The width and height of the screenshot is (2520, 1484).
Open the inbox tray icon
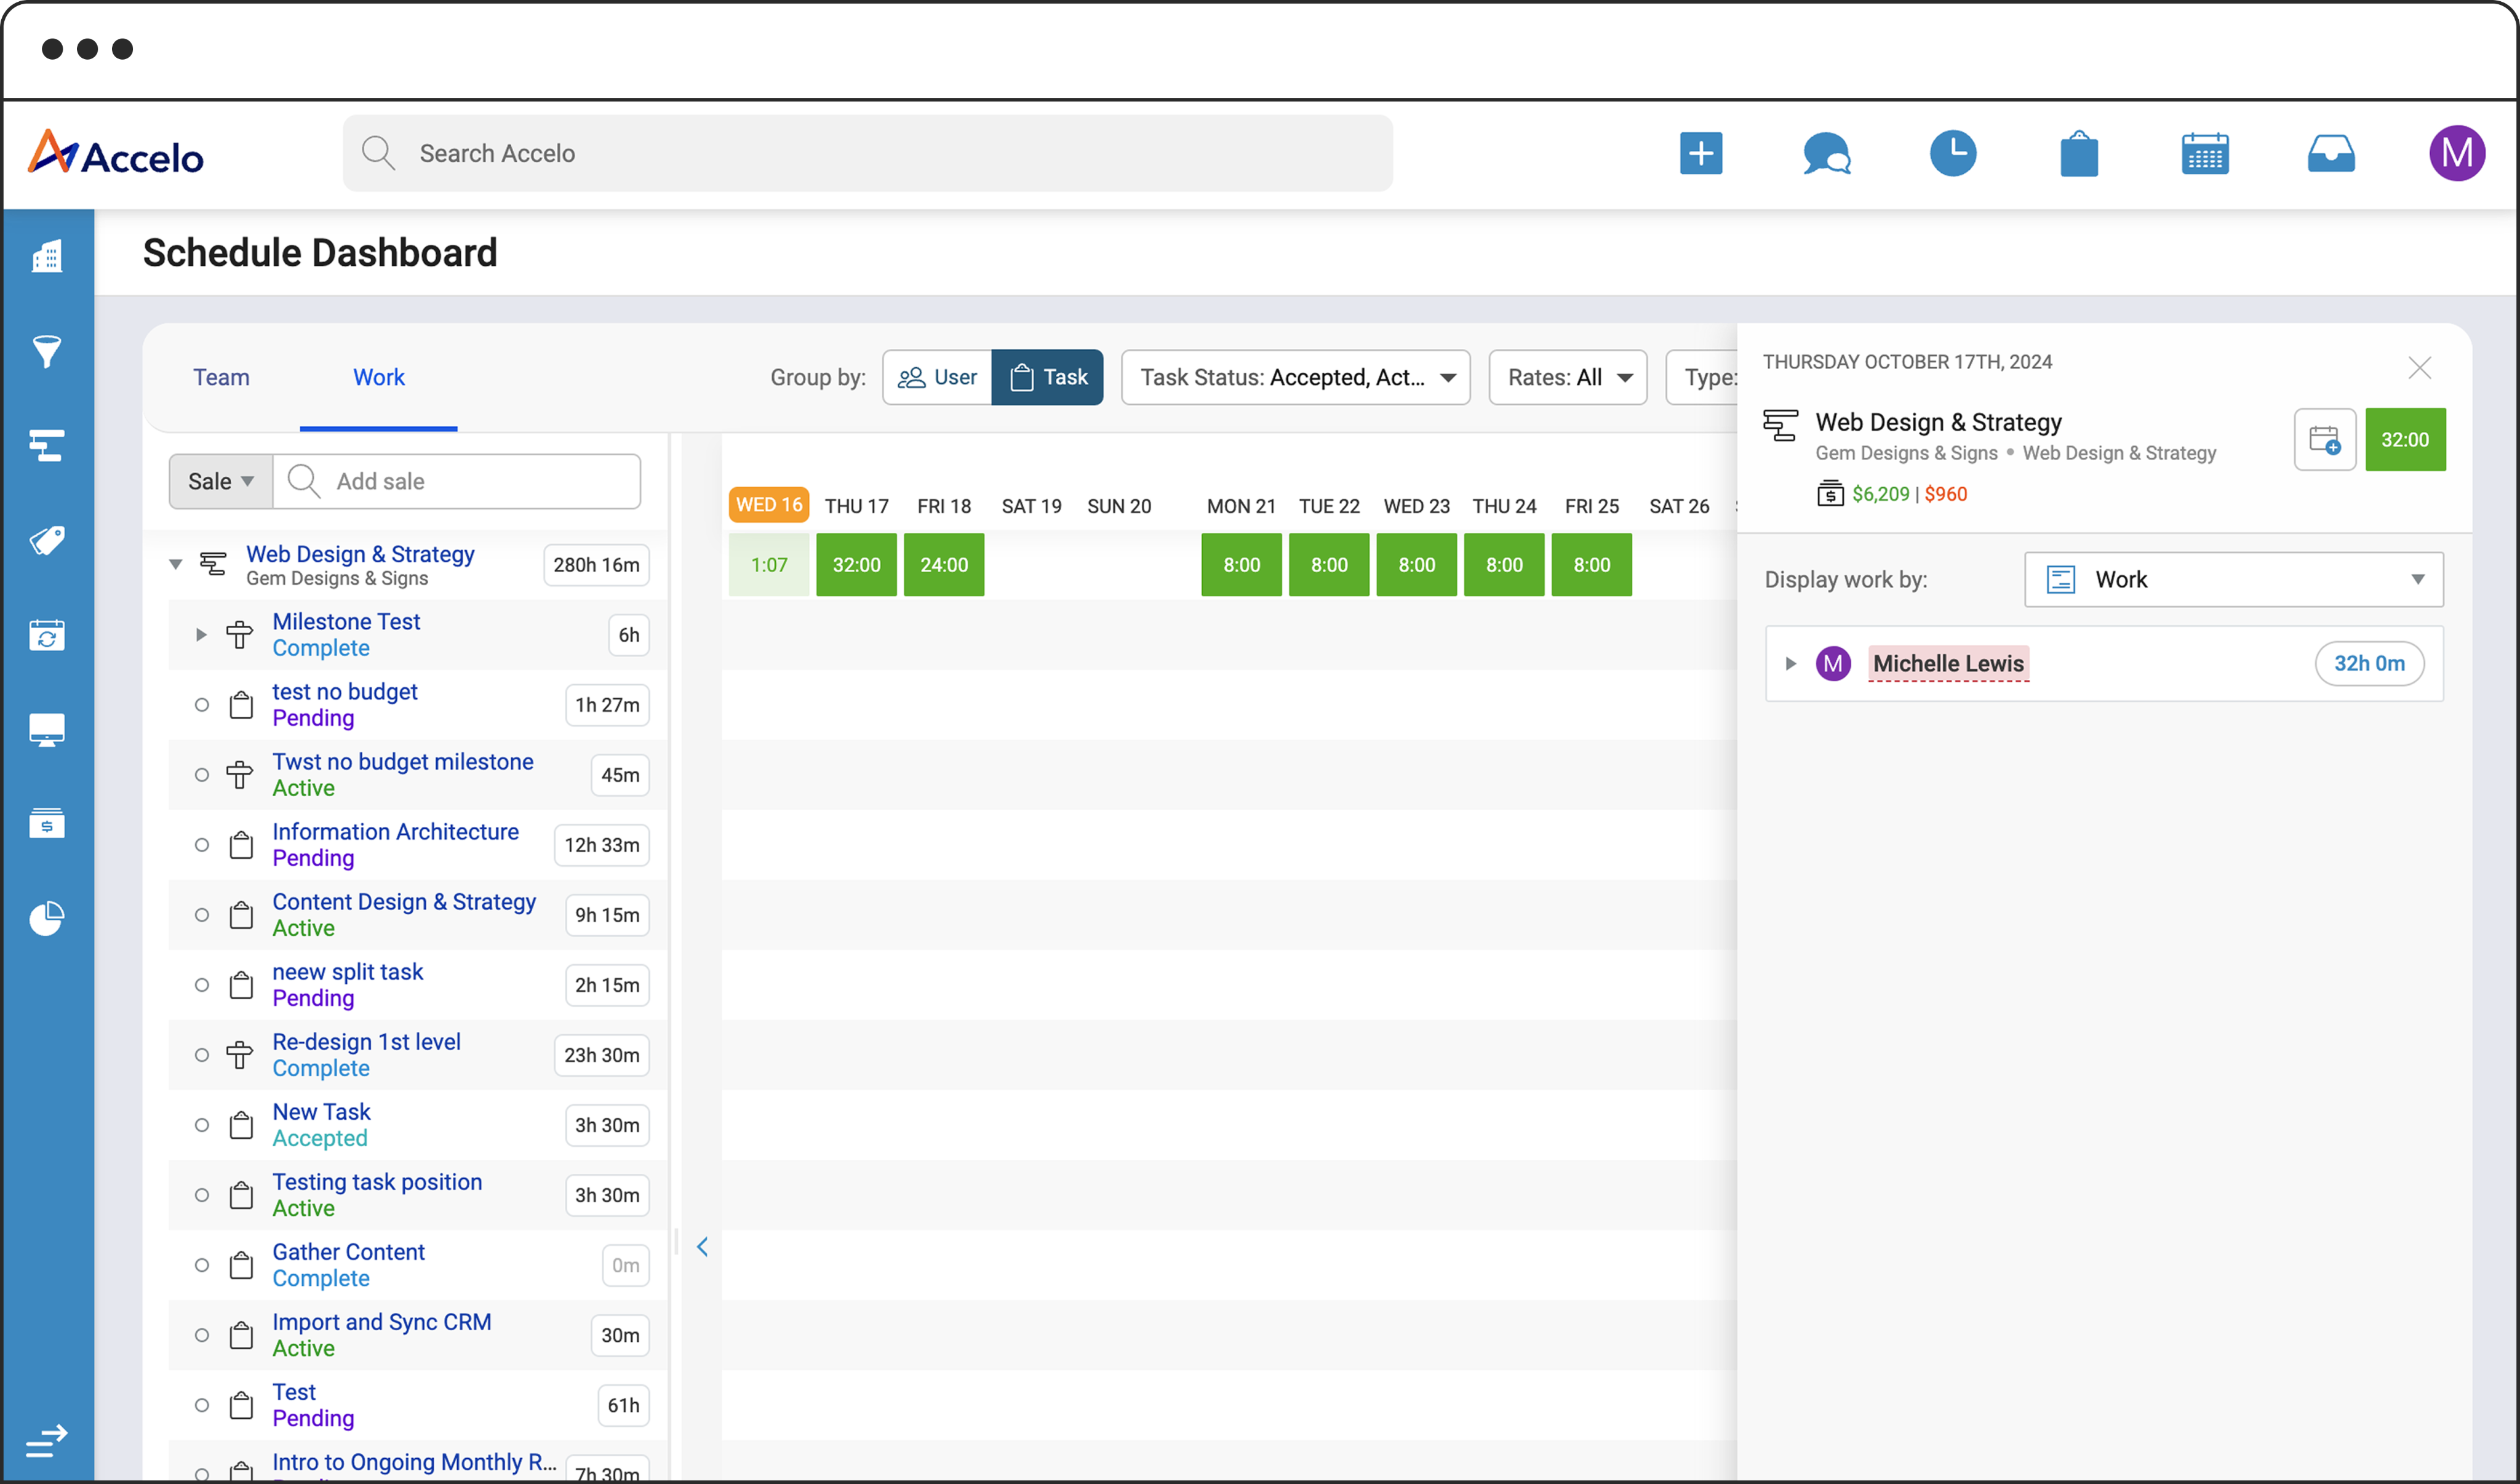(2330, 154)
